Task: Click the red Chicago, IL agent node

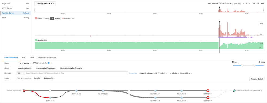Action: (24, 91)
